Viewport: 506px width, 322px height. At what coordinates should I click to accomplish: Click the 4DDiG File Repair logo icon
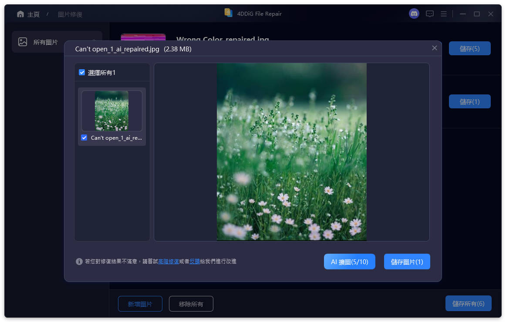point(229,13)
